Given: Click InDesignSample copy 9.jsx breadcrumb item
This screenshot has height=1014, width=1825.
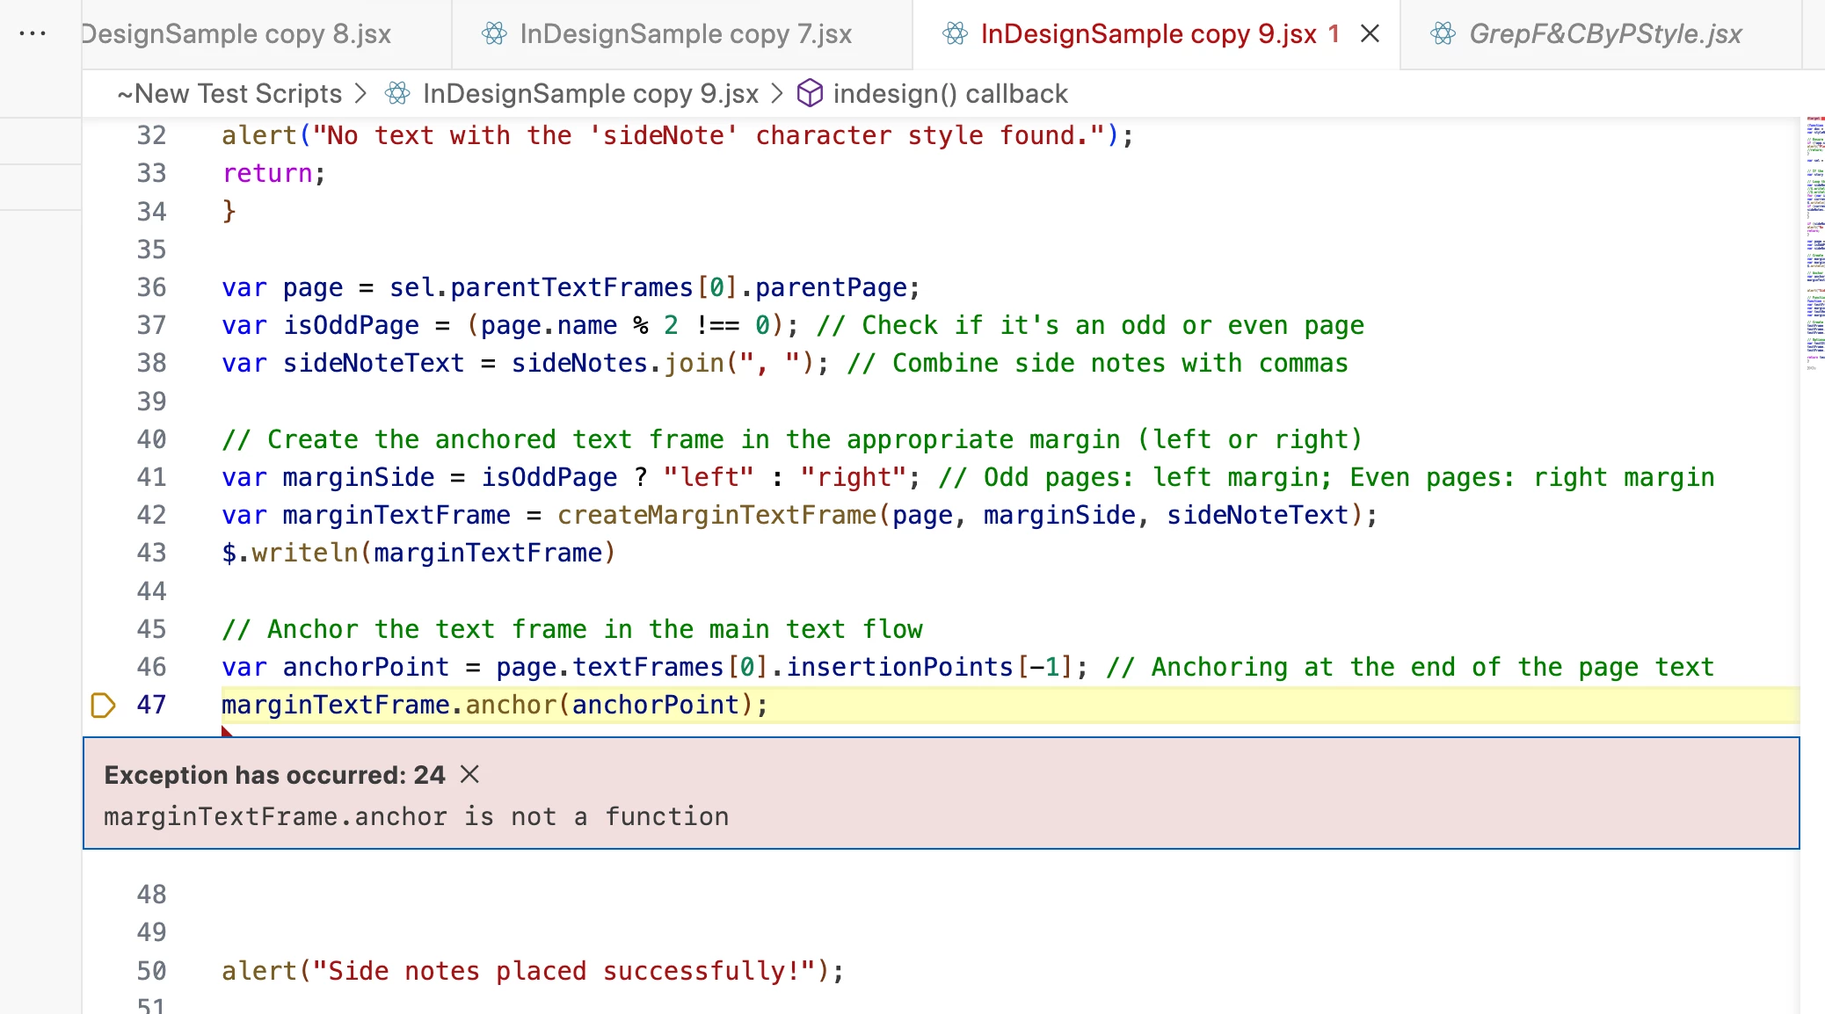Looking at the screenshot, I should tap(590, 93).
